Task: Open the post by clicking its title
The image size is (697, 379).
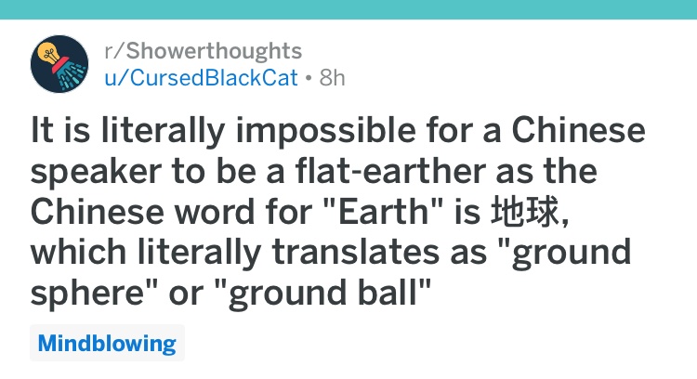Action: 338,212
